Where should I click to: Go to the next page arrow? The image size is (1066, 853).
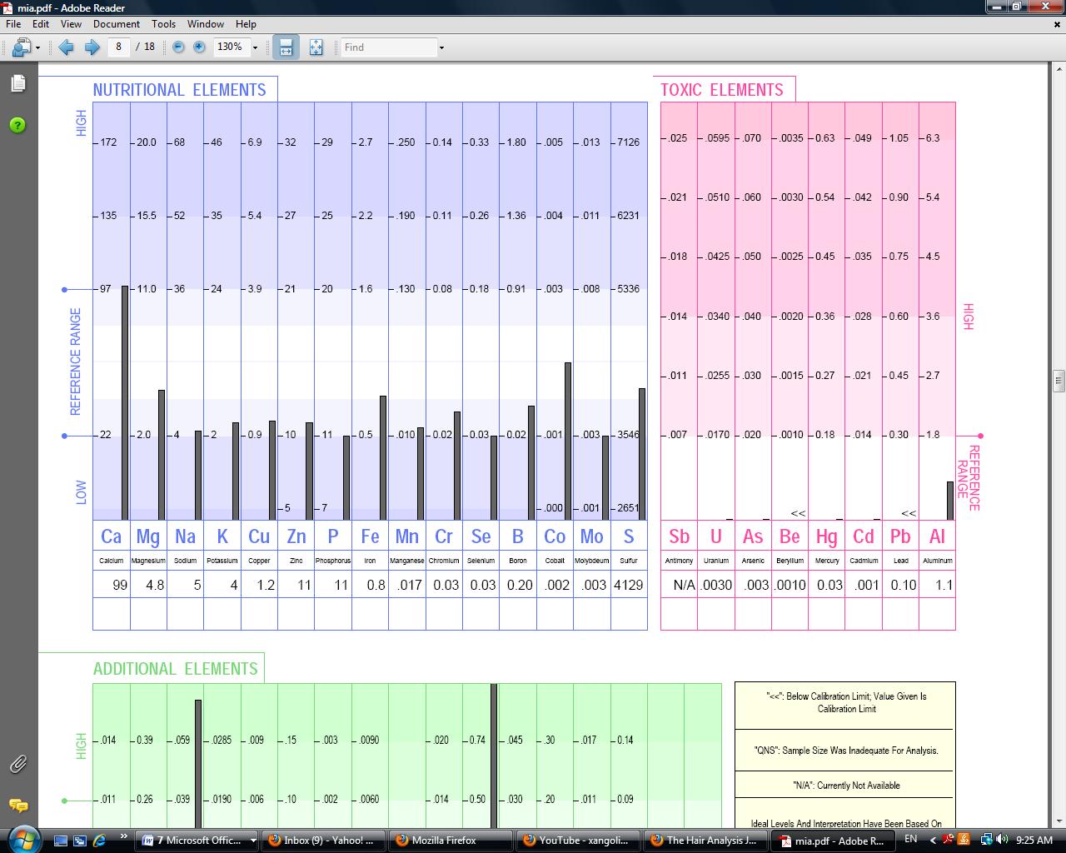pos(92,47)
